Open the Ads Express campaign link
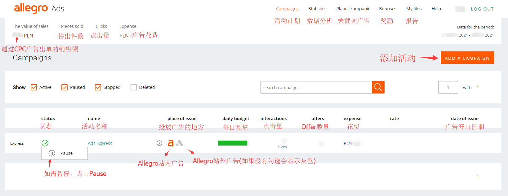Image resolution: width=508 pixels, height=196 pixels. 100,143
